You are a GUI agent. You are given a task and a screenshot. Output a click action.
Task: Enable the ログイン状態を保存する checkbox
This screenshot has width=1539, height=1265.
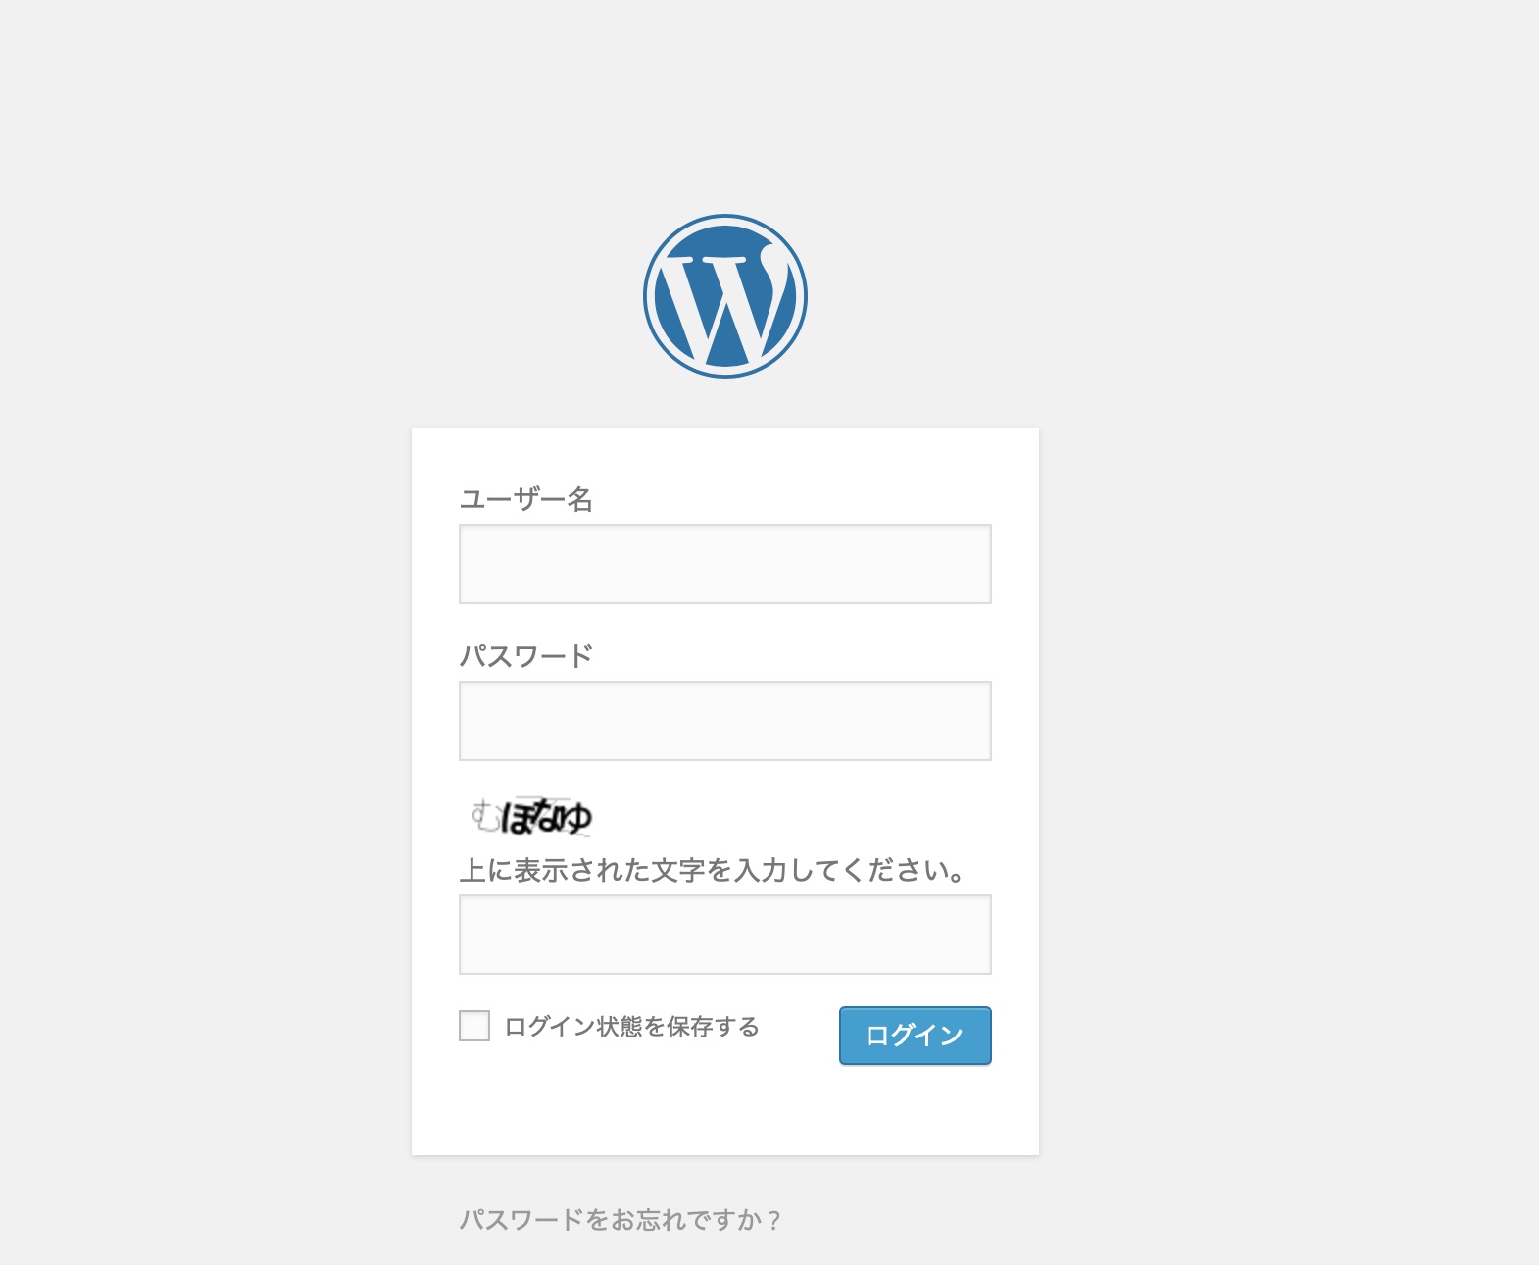coord(474,1026)
